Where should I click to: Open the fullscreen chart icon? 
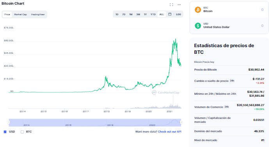pos(171,5)
